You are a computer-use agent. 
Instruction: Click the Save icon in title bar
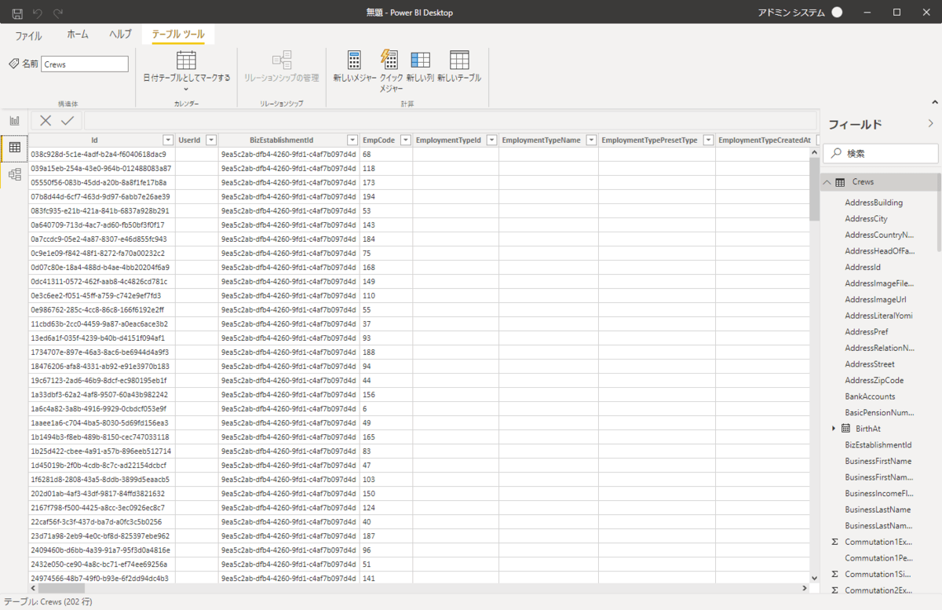[x=17, y=13]
